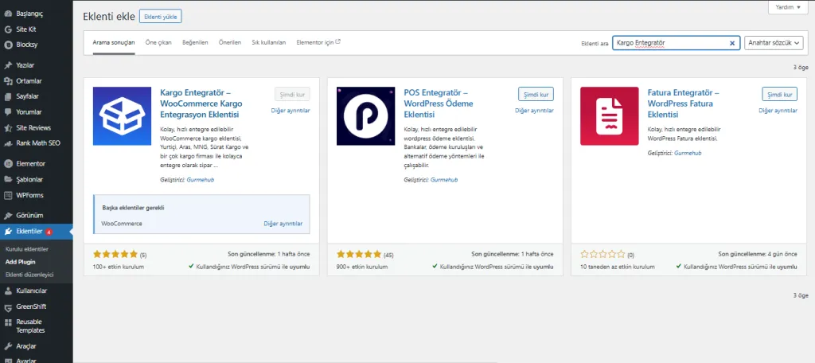The image size is (815, 363).
Task: Open Araçlar wrench icon
Action: (8, 346)
